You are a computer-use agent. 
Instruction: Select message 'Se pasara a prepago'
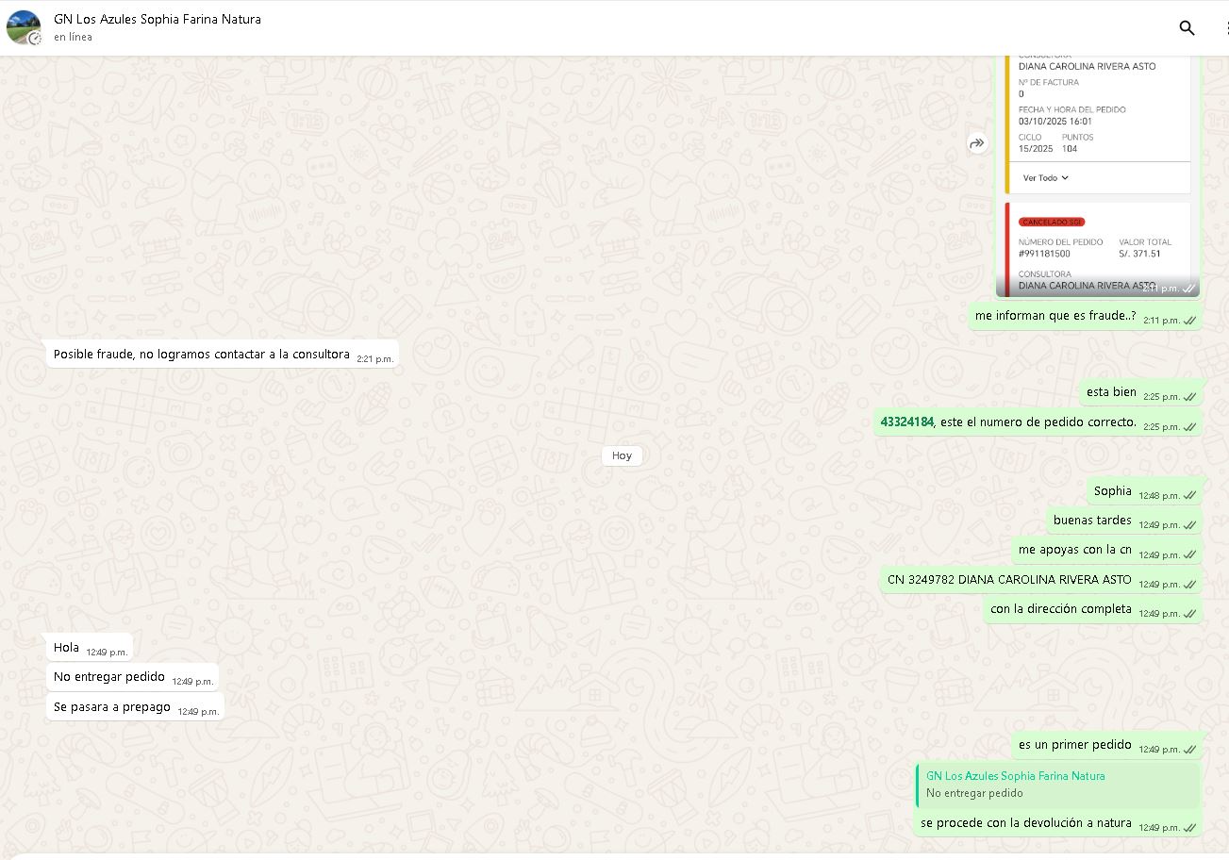(136, 707)
